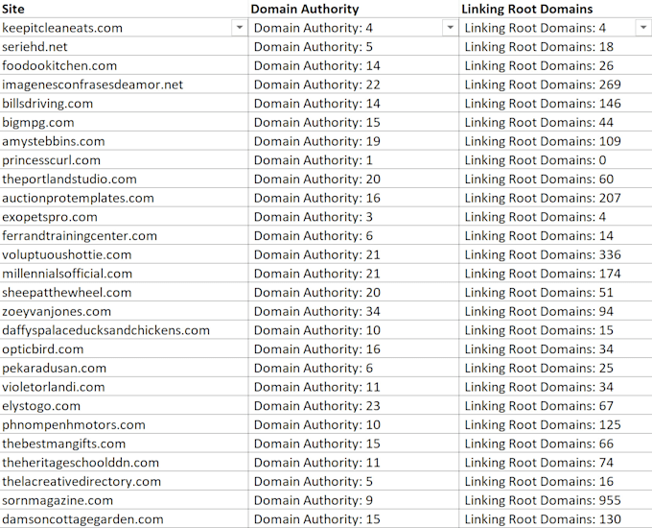Image resolution: width=652 pixels, height=528 pixels.
Task: Click the violetorlandi.com cell
Action: point(124,387)
